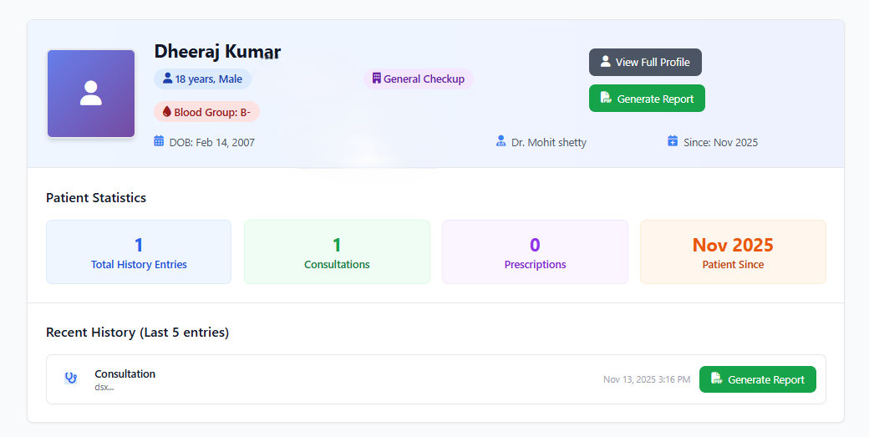Viewport: 869px width, 437px height.
Task: Click the patient avatar placeholder image
Action: tap(91, 94)
